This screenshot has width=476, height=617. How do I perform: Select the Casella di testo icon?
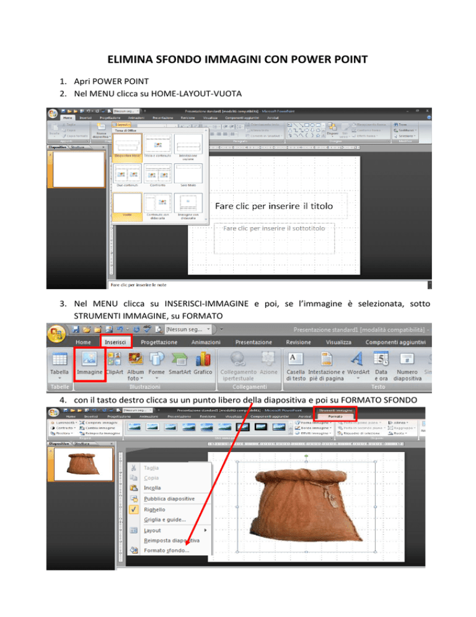click(x=295, y=360)
